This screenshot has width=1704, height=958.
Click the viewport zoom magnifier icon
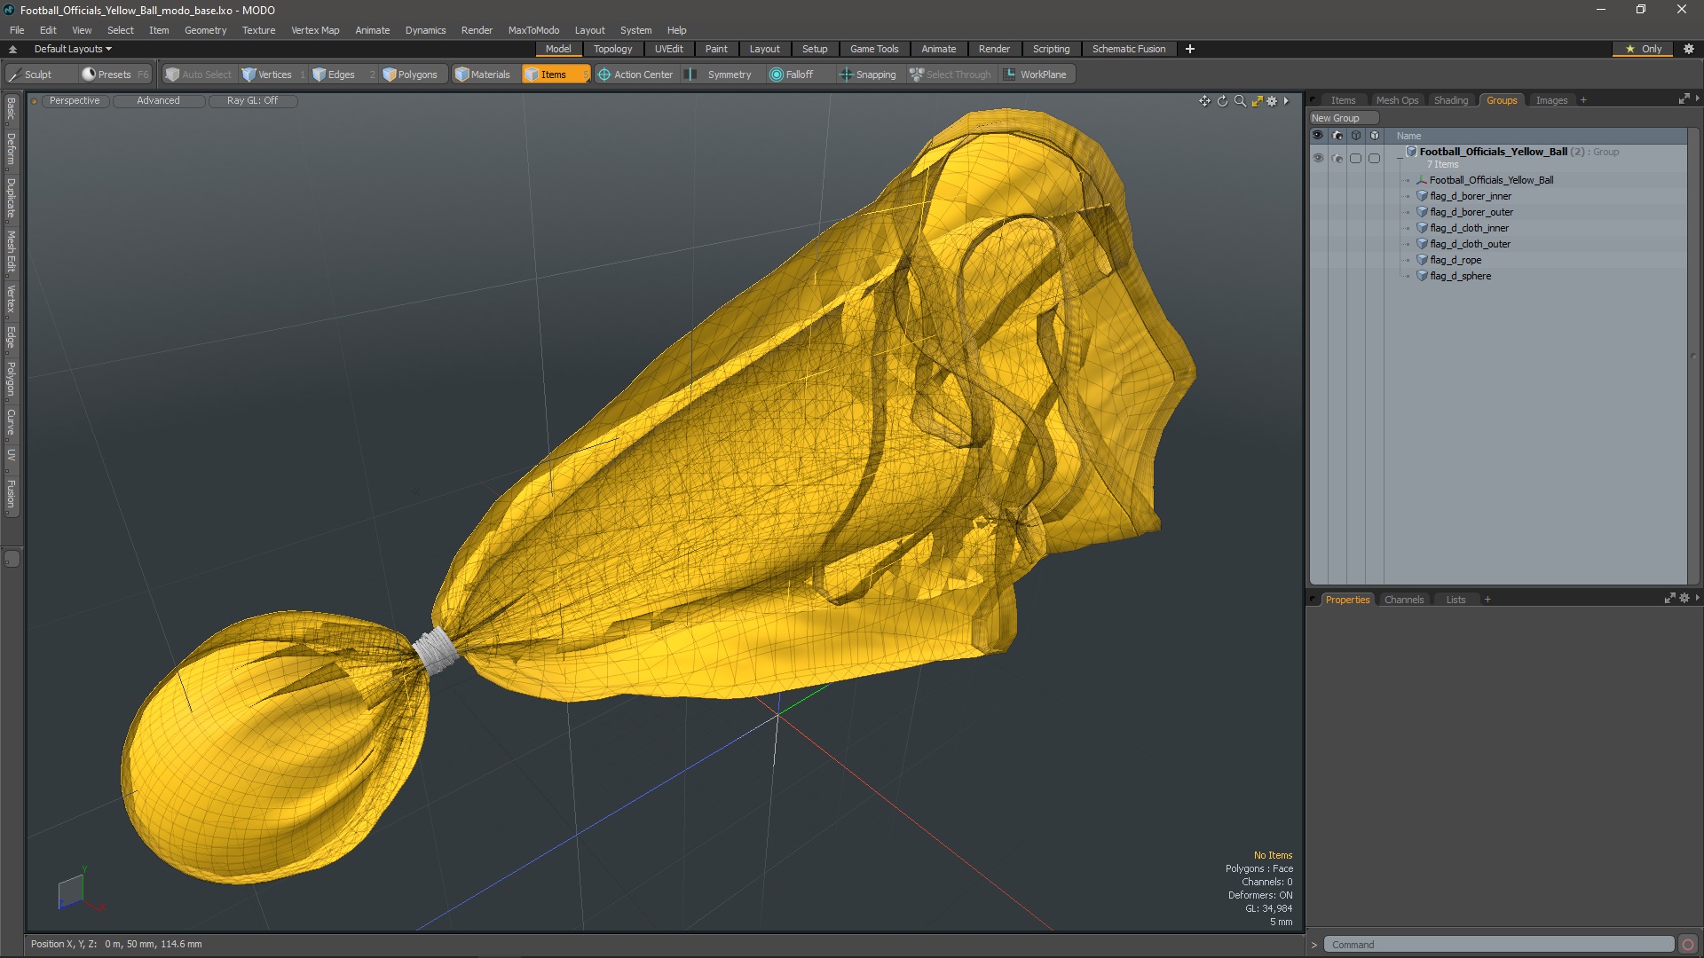1240,101
